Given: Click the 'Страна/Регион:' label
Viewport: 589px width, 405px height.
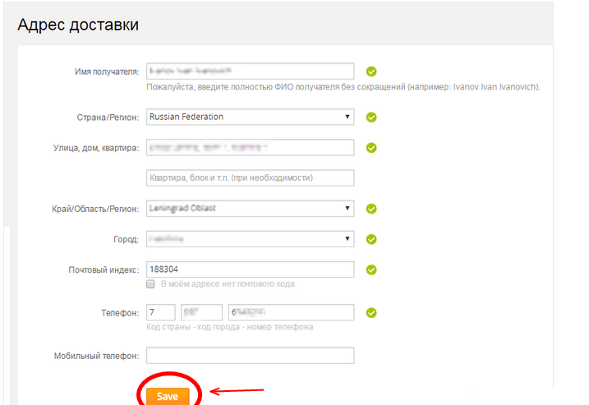Looking at the screenshot, I should point(108,117).
